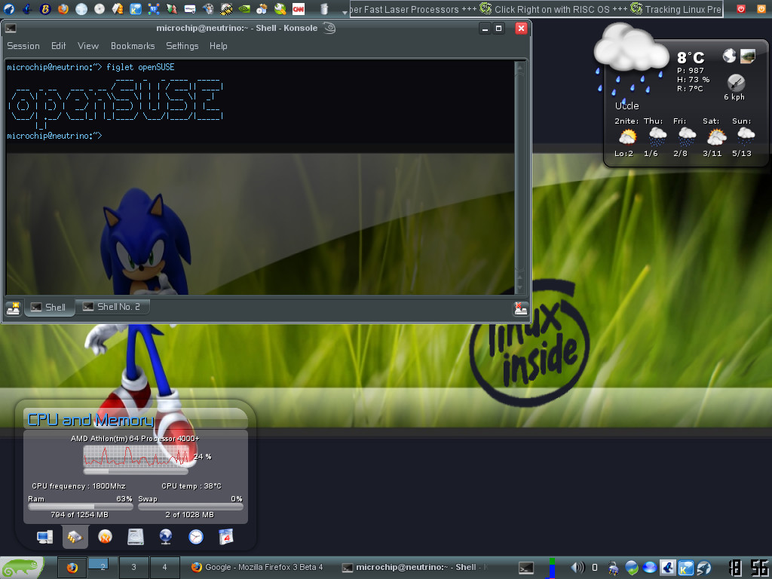The width and height of the screenshot is (772, 579).
Task: Switch to virtual desktop 4
Action: [164, 567]
